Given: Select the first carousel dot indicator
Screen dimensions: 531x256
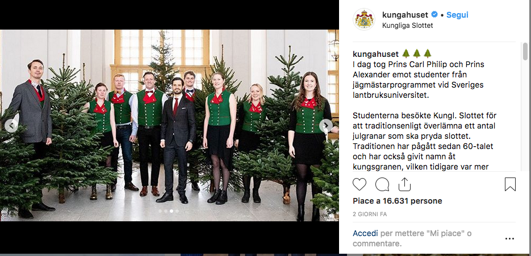Looking at the screenshot, I should coord(160,211).
